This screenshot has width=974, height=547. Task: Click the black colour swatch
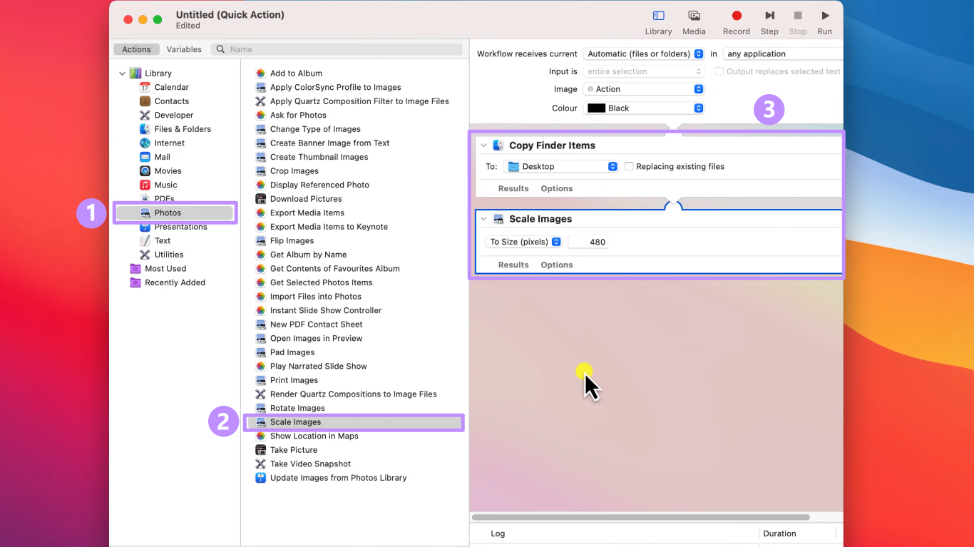coord(597,108)
